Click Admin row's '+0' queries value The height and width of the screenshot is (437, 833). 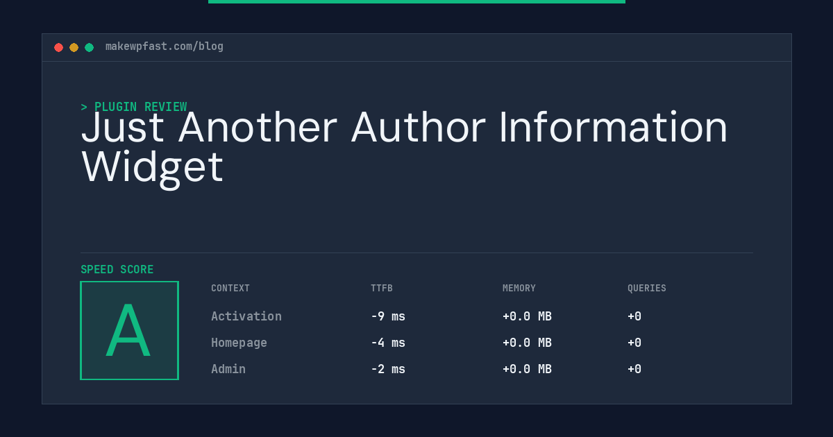pos(634,369)
